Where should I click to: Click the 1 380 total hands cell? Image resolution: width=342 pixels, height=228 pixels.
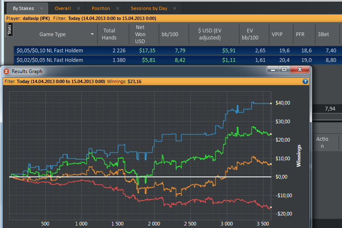pyautogui.click(x=119, y=60)
